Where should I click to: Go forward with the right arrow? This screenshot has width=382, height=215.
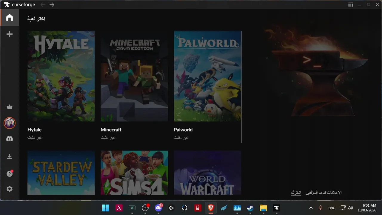52,4
